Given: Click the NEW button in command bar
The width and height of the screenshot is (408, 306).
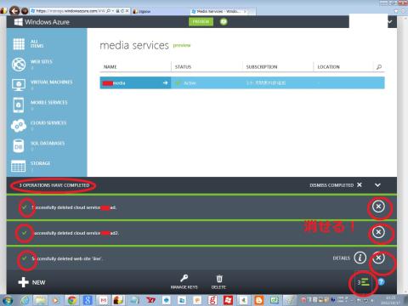Looking at the screenshot, I should pos(31,282).
